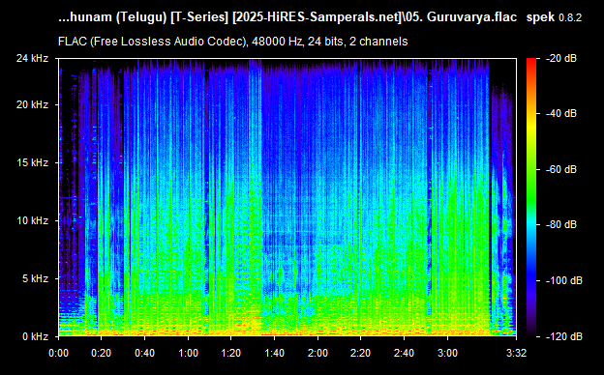Click the -20 dB color scale label
The image size is (604, 375).
click(x=561, y=58)
